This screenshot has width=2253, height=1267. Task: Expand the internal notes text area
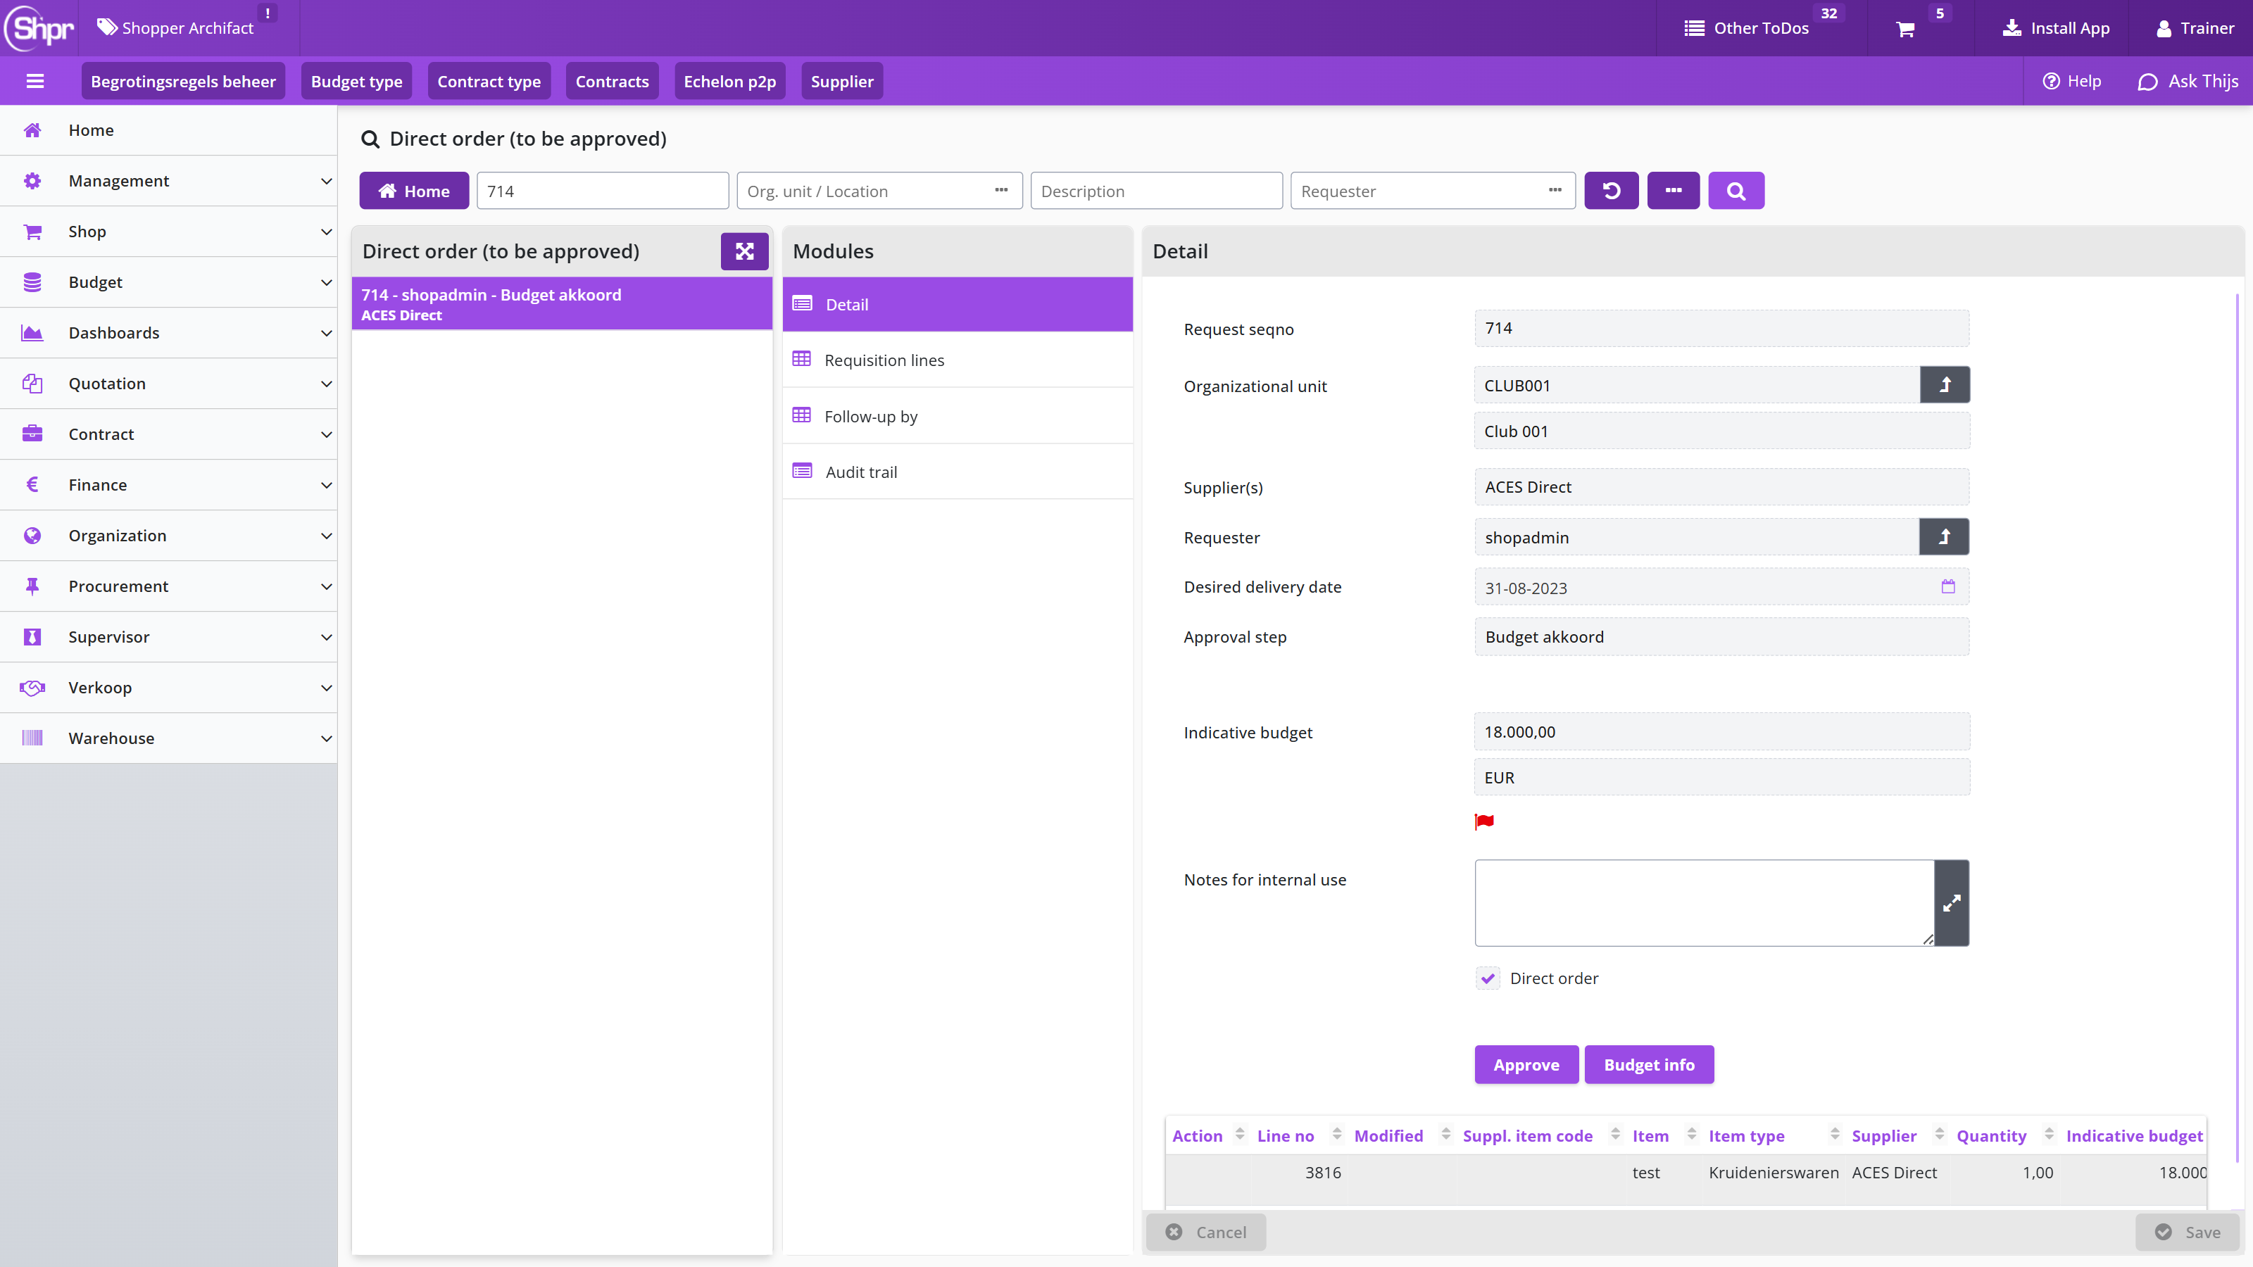pyautogui.click(x=1951, y=902)
